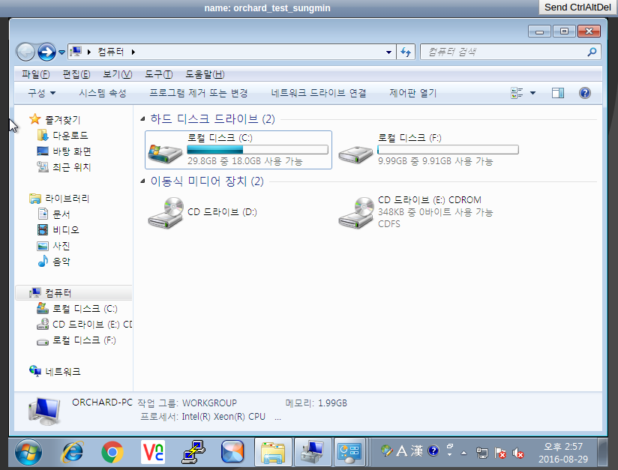618x470 pixels.
Task: Open the 도움말(H) menu
Action: pos(205,74)
